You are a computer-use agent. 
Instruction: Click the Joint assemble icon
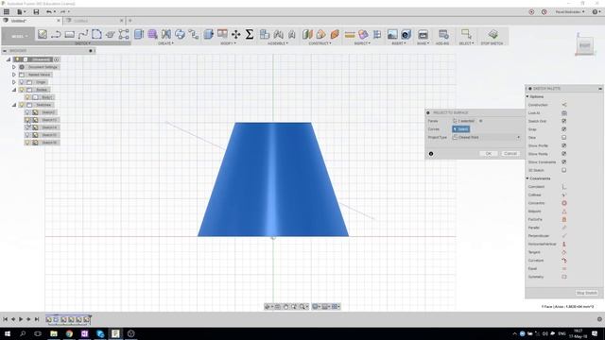(x=278, y=34)
